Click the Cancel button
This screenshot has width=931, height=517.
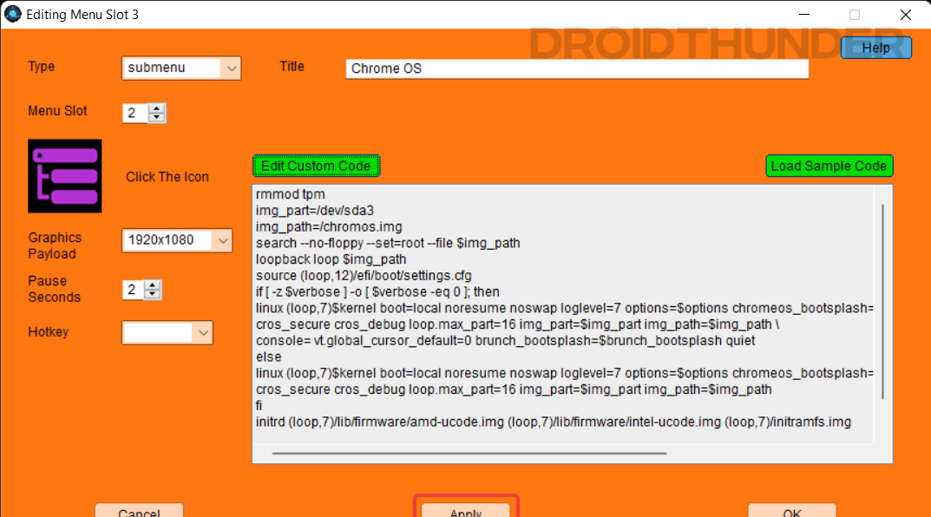coord(139,511)
